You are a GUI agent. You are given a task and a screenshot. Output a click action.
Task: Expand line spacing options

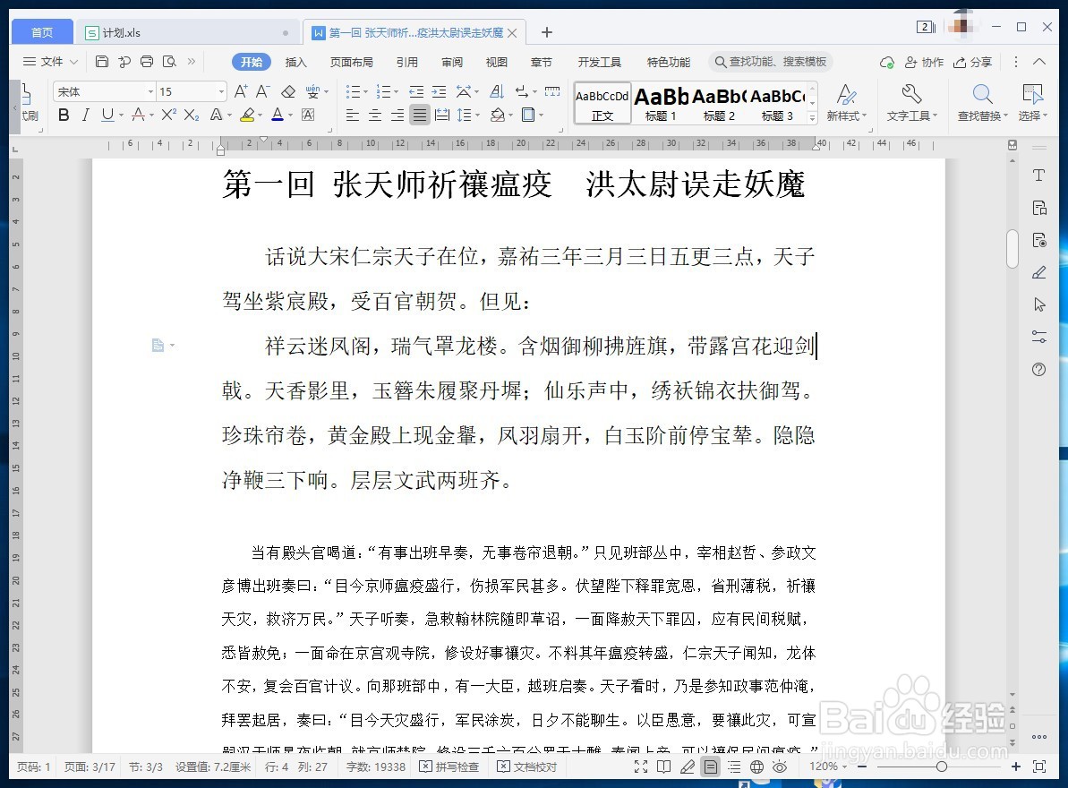[x=477, y=116]
